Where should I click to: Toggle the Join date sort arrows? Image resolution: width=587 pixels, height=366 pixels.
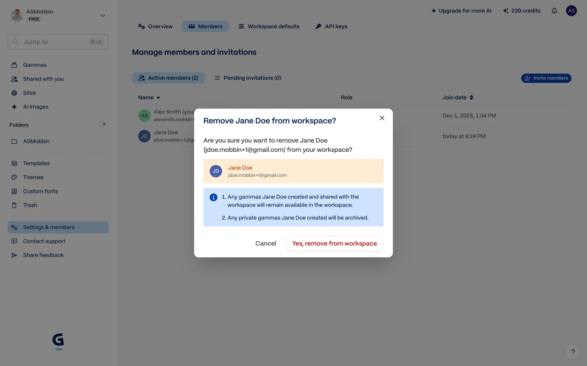(x=471, y=98)
